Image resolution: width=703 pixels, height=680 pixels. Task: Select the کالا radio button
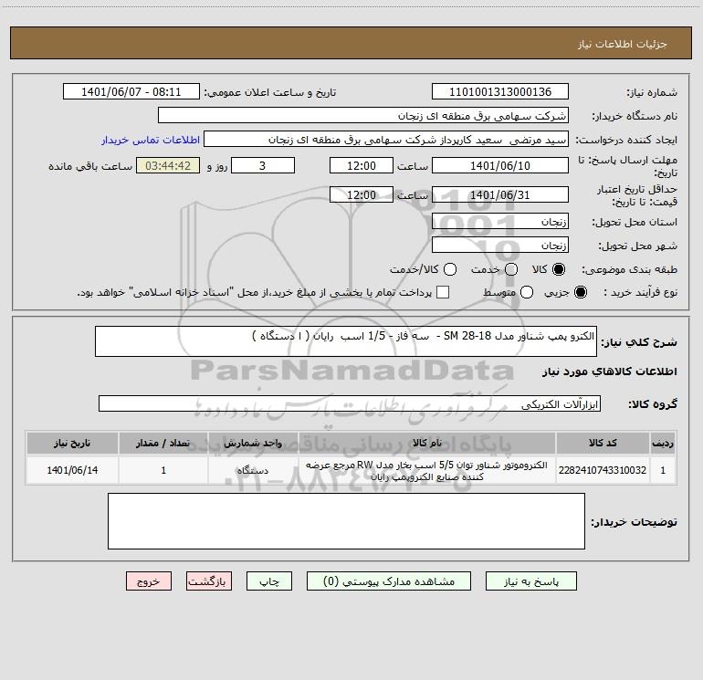tap(559, 269)
